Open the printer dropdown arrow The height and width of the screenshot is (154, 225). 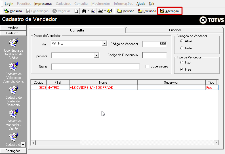tap(105, 11)
